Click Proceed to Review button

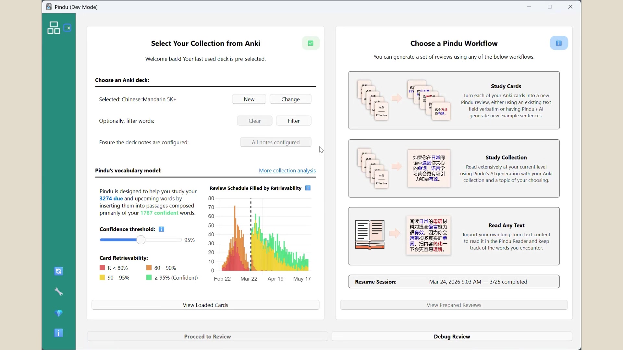(x=207, y=336)
